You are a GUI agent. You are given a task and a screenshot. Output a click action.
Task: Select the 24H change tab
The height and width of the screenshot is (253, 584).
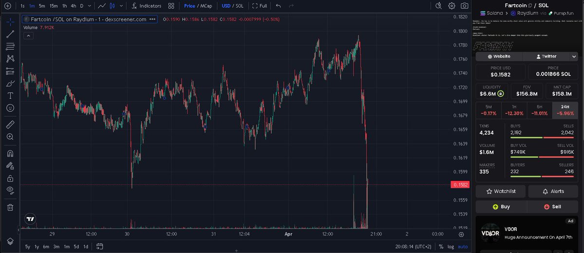pos(565,110)
